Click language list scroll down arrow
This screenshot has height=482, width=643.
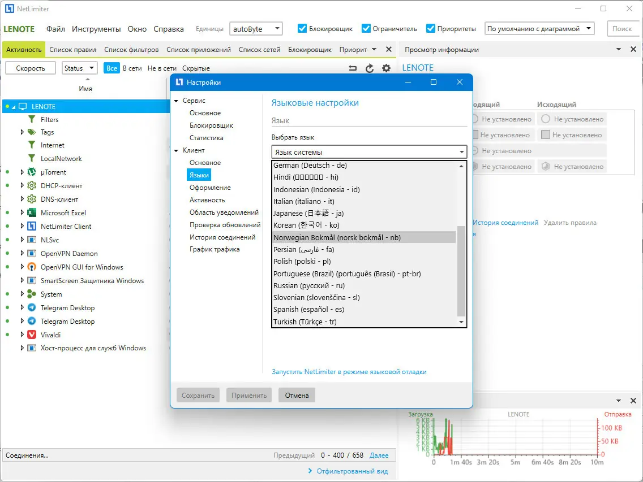[x=461, y=322]
